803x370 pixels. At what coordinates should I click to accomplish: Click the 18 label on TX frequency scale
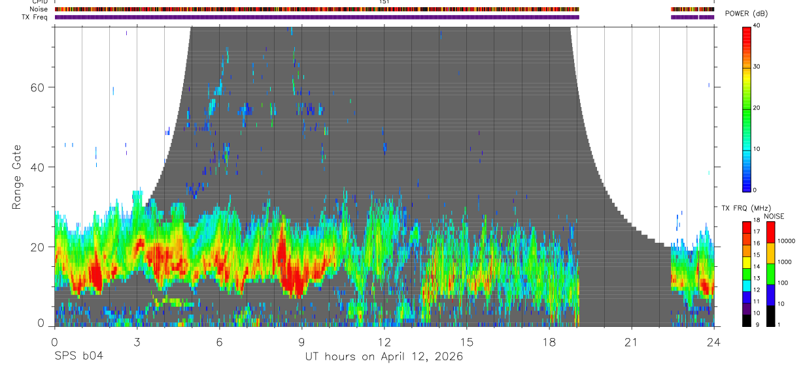pos(757,221)
